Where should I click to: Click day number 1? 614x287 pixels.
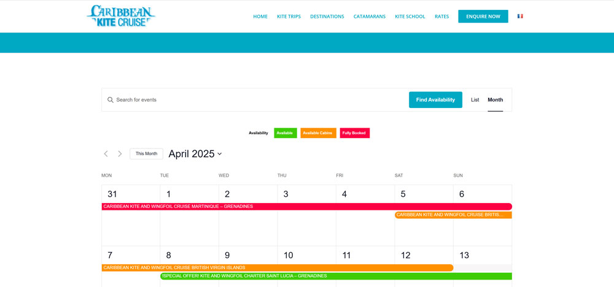coord(168,194)
